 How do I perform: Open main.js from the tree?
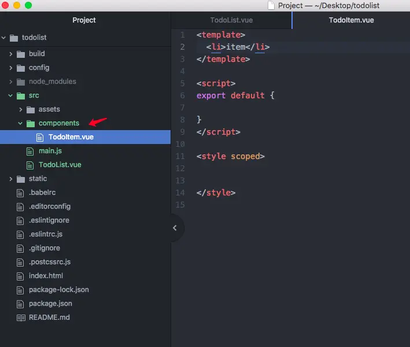(x=50, y=151)
